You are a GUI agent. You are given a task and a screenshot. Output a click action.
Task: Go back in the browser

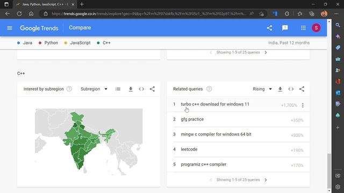pyautogui.click(x=8, y=13)
